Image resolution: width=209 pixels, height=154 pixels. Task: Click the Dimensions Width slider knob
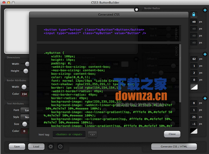[x=27, y=64]
